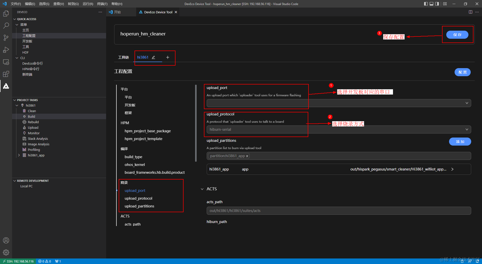Image resolution: width=482 pixels, height=264 pixels.
Task: Toggle the secondary side bar layout button
Action: tap(437, 4)
